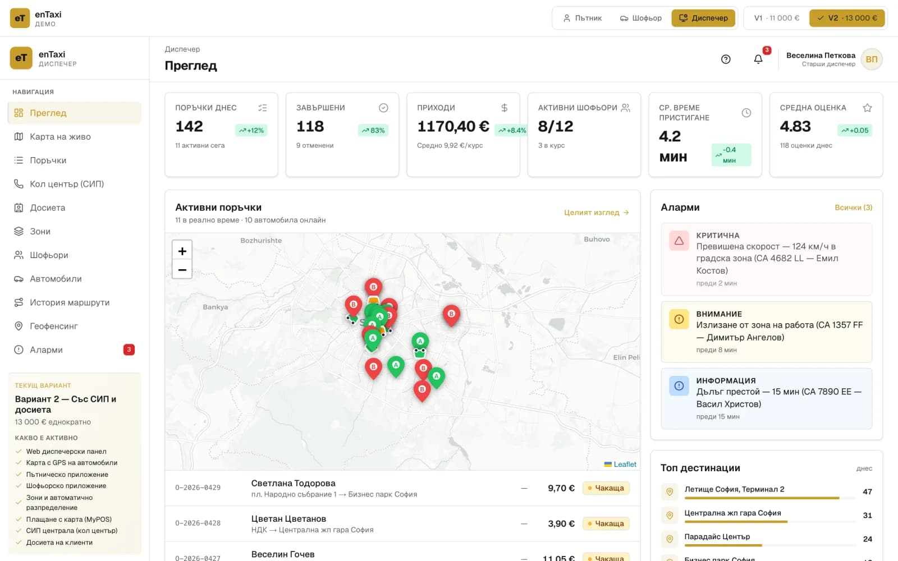Click the red triangle critical alarm icon

click(679, 241)
